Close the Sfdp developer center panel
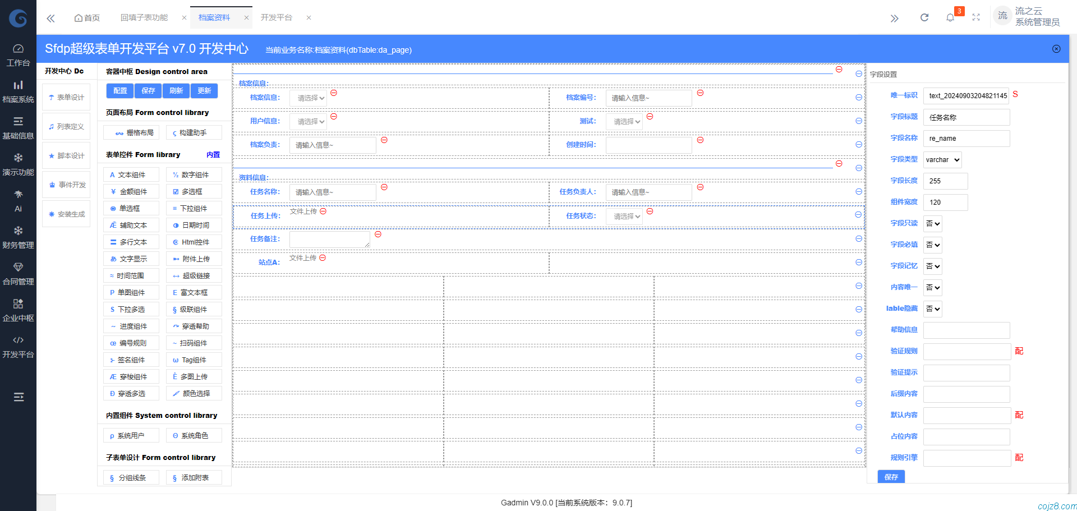Image resolution: width=1077 pixels, height=511 pixels. pyautogui.click(x=1056, y=49)
